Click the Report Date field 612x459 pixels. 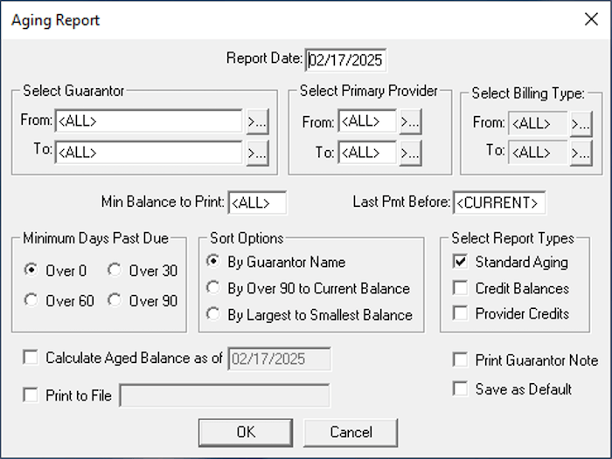pos(345,60)
